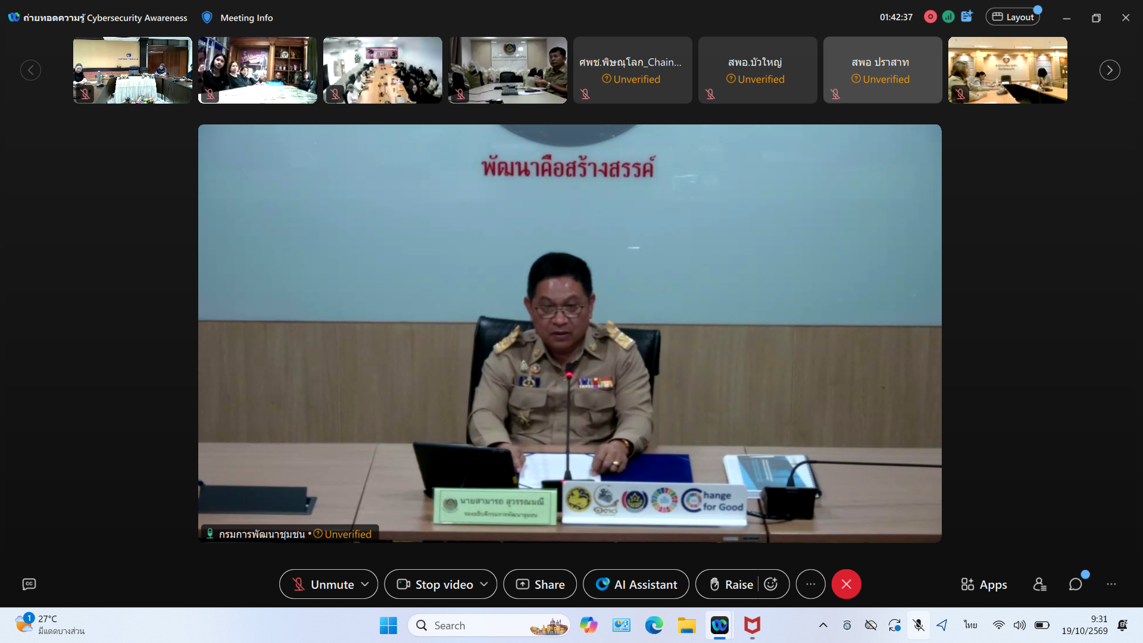Click the Webex logo in title bar
Image resolution: width=1143 pixels, height=643 pixels.
(14, 17)
